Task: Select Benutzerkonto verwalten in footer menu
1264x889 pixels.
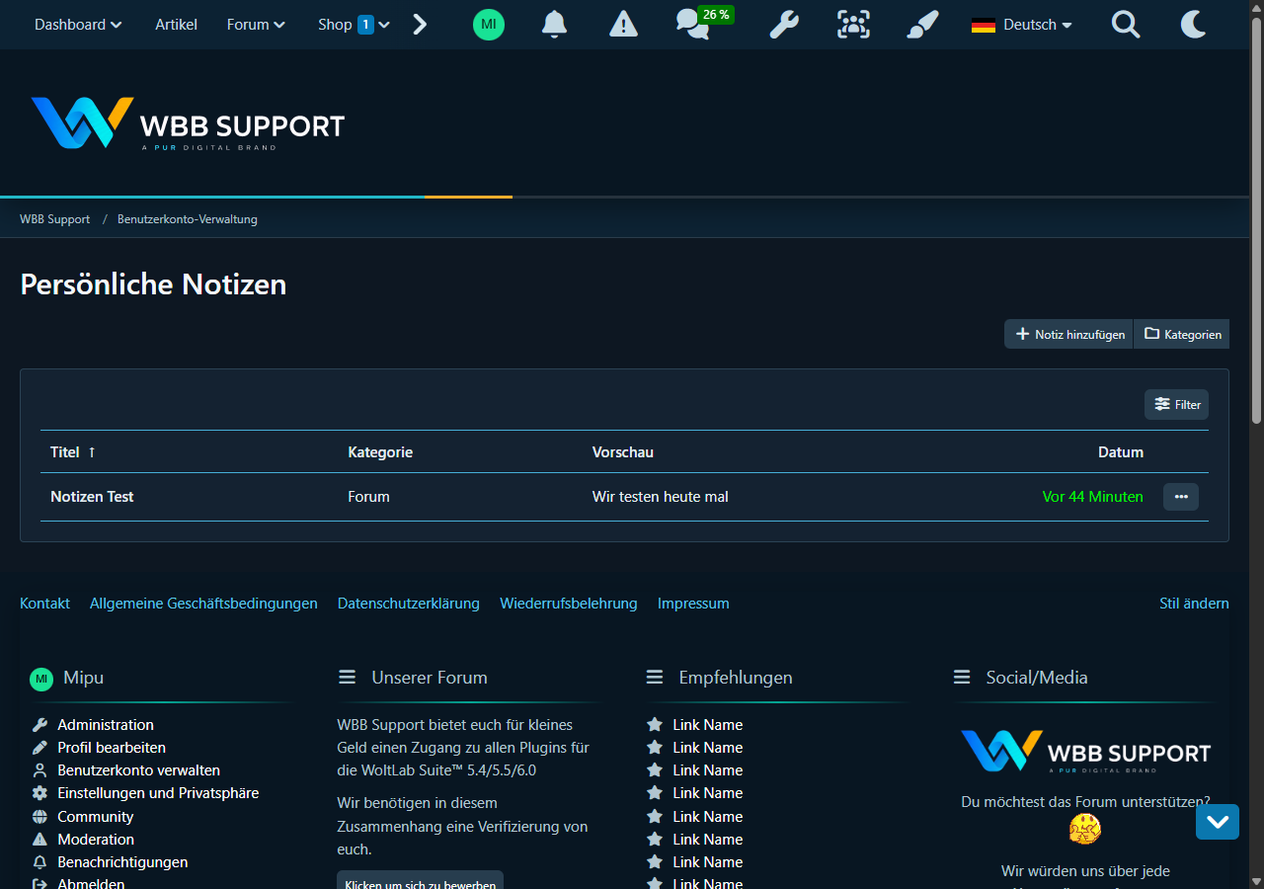Action: tap(138, 770)
